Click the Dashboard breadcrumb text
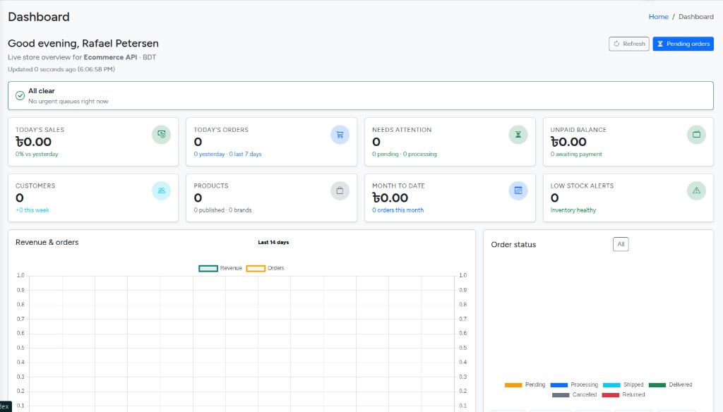The height and width of the screenshot is (412, 723). [x=695, y=17]
